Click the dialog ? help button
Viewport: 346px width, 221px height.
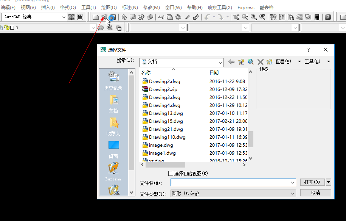tap(309, 50)
